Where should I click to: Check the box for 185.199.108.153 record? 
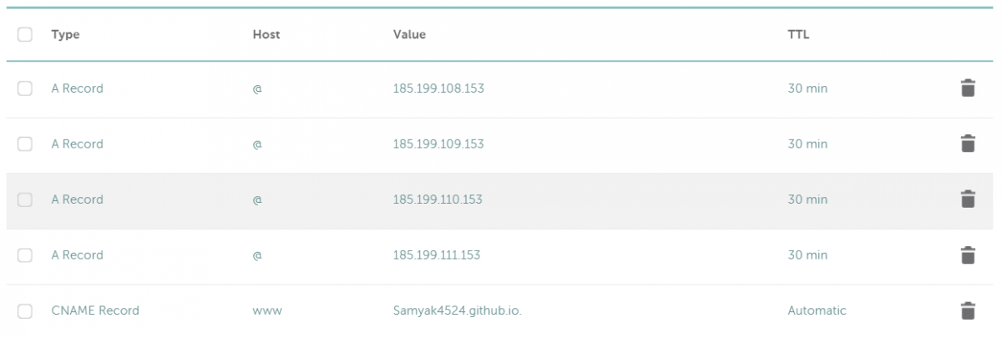[x=25, y=88]
